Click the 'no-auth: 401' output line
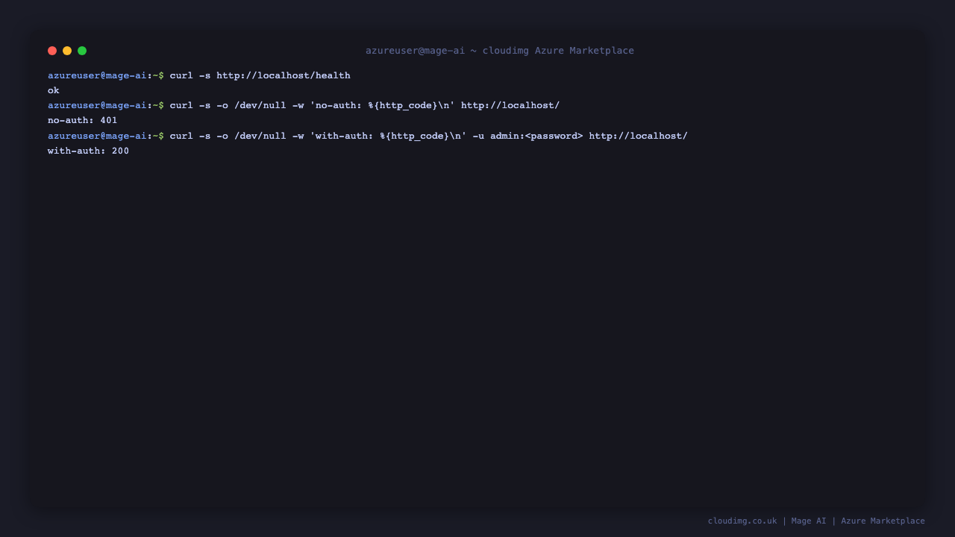This screenshot has width=955, height=537. point(83,120)
